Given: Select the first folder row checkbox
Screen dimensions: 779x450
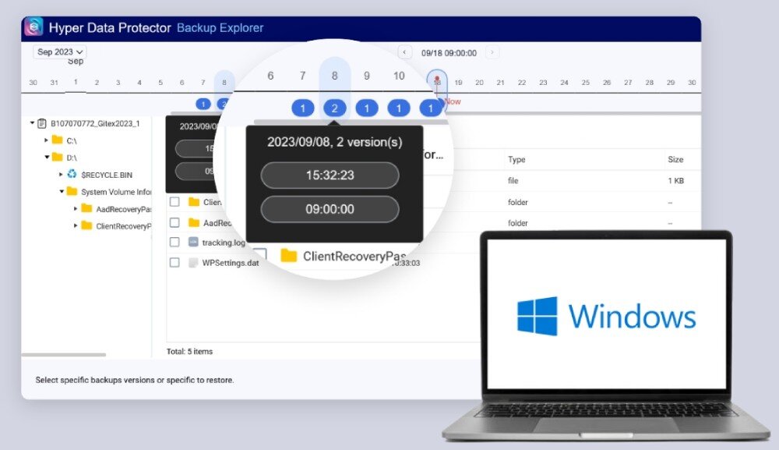Looking at the screenshot, I should pos(174,202).
